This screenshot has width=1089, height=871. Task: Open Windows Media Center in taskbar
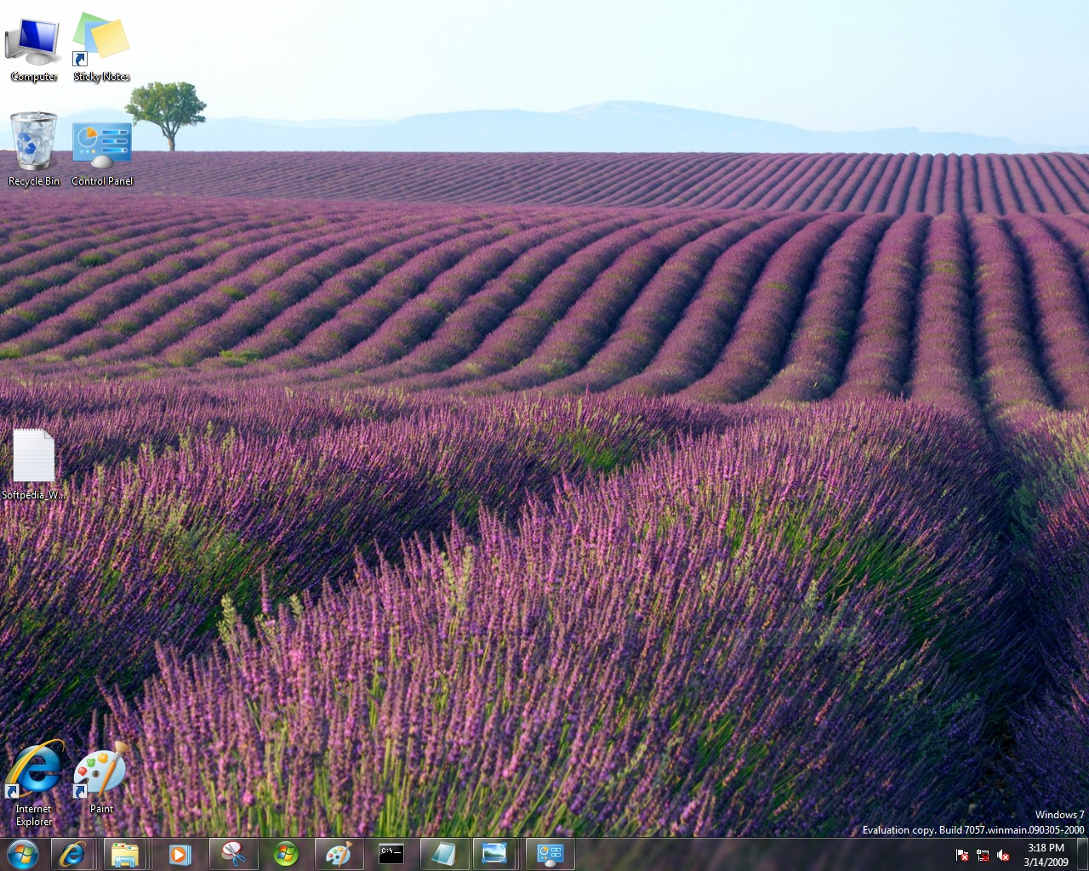[x=286, y=854]
